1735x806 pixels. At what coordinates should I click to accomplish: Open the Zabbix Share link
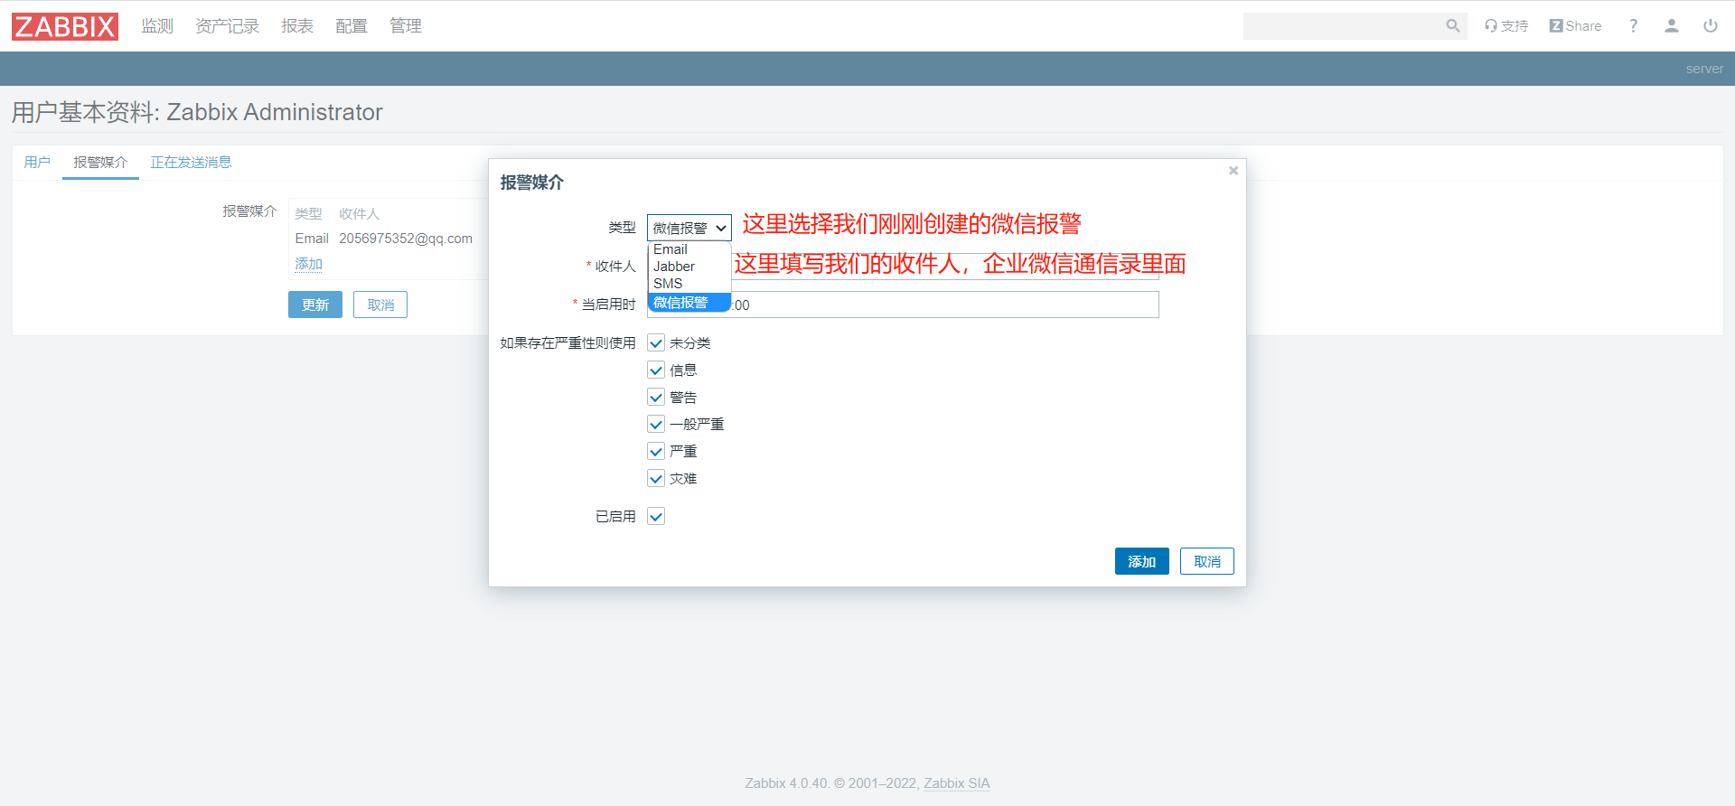(1575, 26)
